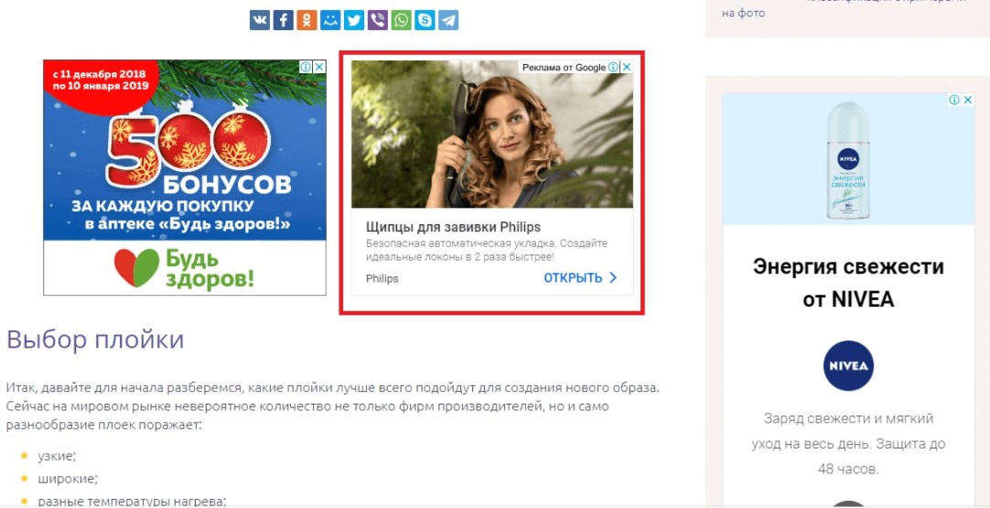990x508 pixels.
Task: Click the ОТКРЫТЬ button in Philips ad
Action: pyautogui.click(x=574, y=278)
